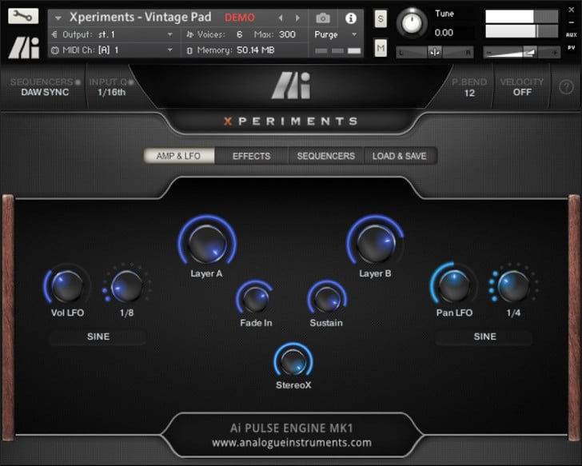Click the Fade In knob
Image resolution: width=582 pixels, height=466 pixels.
(x=255, y=299)
